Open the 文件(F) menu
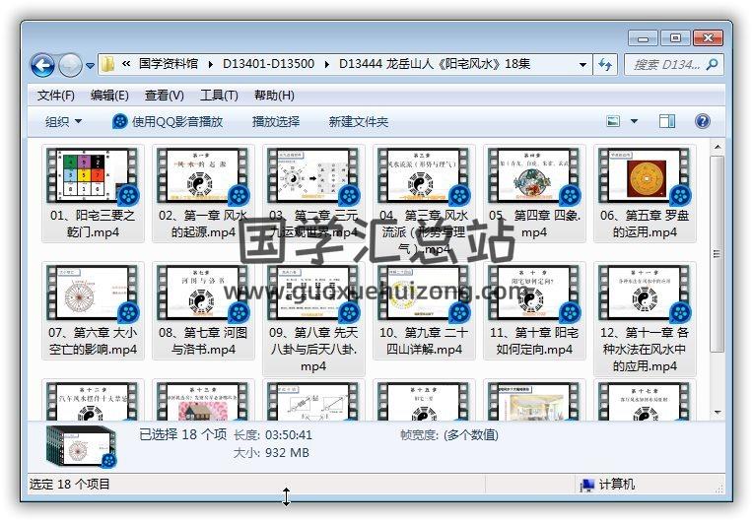The height and width of the screenshot is (522, 753). pyautogui.click(x=55, y=96)
